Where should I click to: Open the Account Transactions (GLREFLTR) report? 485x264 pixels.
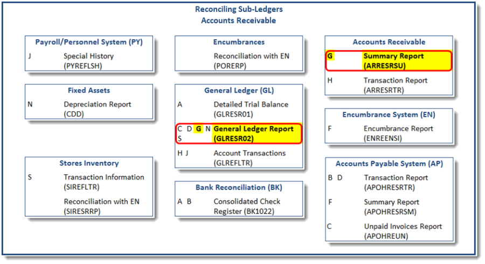[250, 158]
